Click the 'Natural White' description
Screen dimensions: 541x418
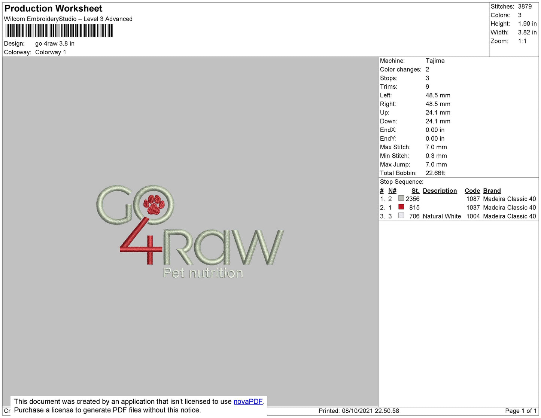click(442, 216)
